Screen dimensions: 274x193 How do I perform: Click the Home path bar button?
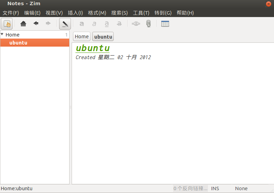pyautogui.click(x=82, y=37)
